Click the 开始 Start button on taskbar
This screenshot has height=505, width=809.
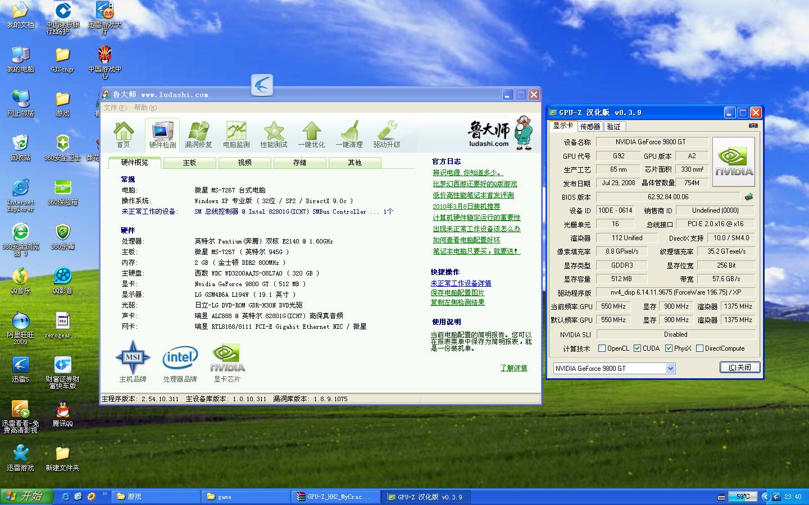point(26,496)
